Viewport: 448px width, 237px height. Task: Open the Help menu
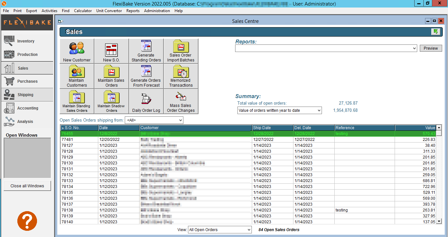(x=178, y=11)
